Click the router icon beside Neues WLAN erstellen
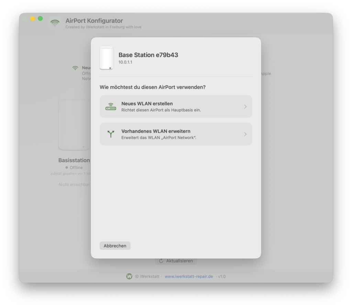The height and width of the screenshot is (308, 352). [x=111, y=107]
